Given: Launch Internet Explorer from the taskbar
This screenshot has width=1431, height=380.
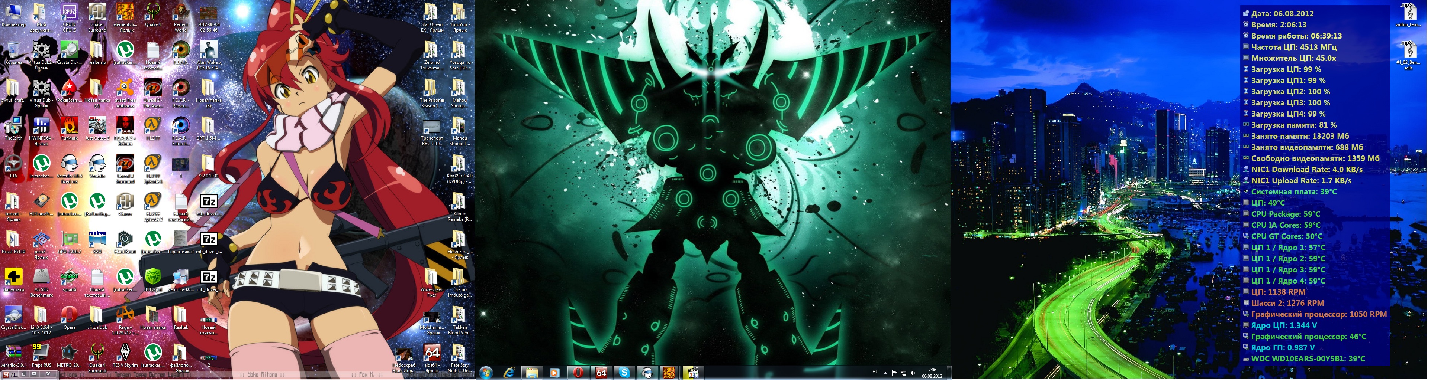Looking at the screenshot, I should [x=509, y=373].
